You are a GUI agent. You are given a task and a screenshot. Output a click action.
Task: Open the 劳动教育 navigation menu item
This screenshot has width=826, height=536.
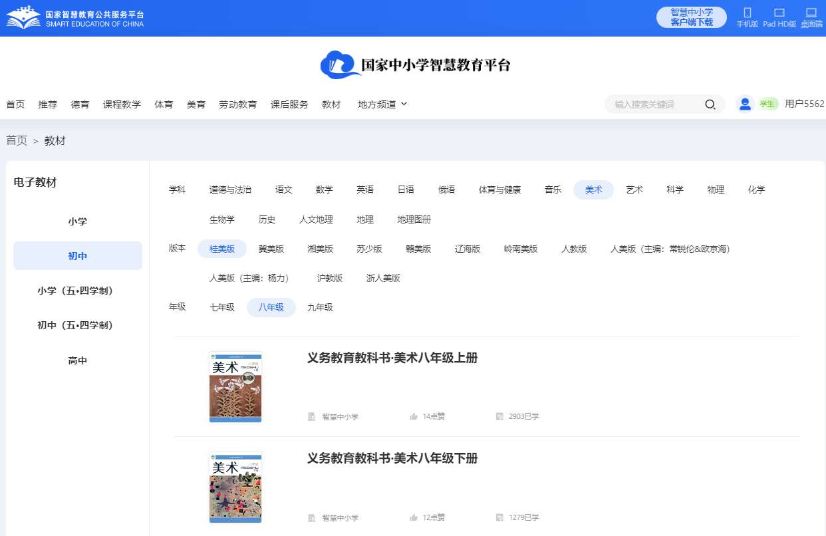(x=237, y=104)
